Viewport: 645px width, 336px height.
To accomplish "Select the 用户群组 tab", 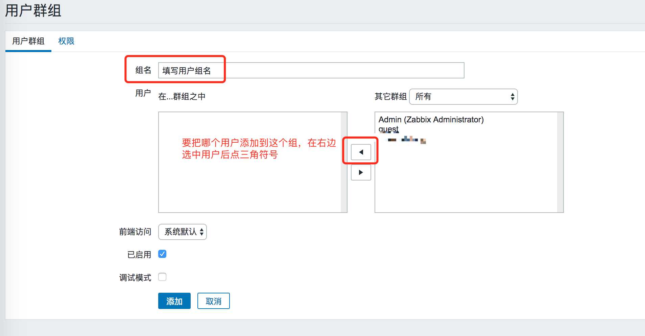I will [x=28, y=41].
